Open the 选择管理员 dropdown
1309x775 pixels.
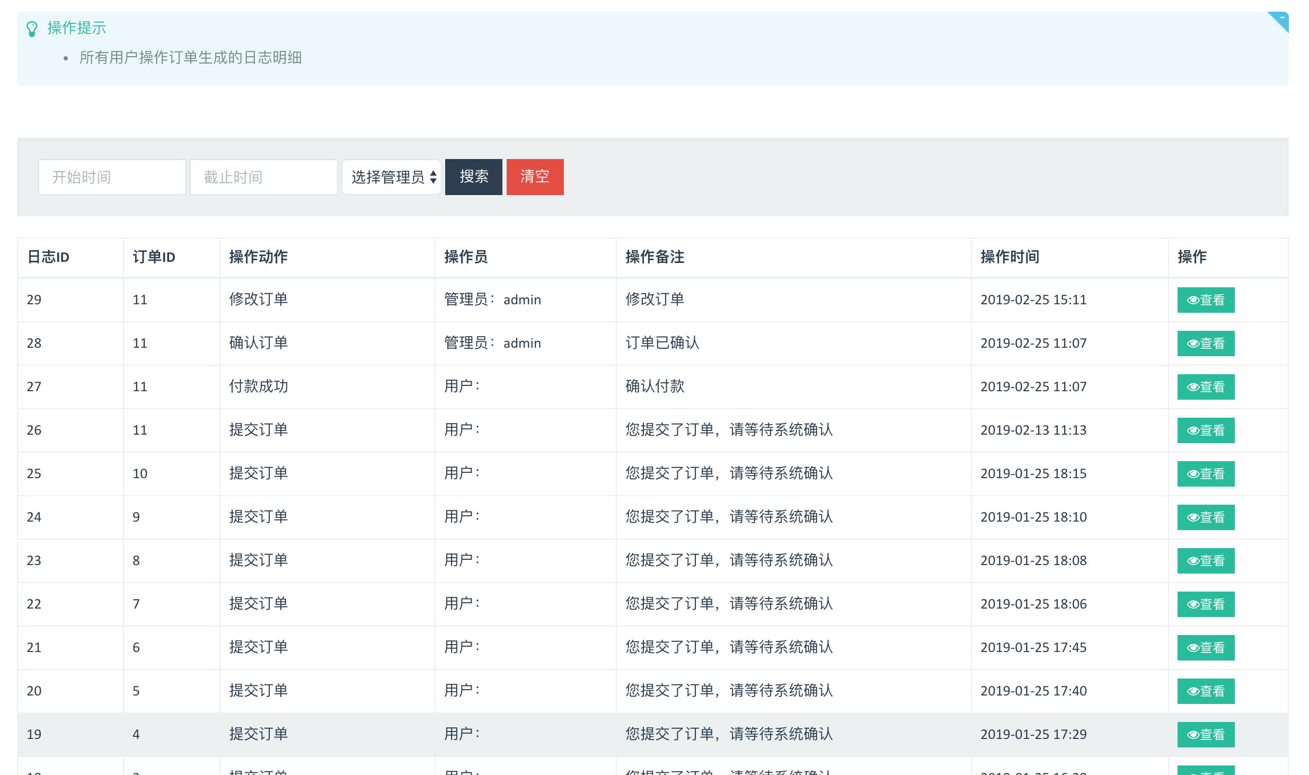[x=392, y=177]
